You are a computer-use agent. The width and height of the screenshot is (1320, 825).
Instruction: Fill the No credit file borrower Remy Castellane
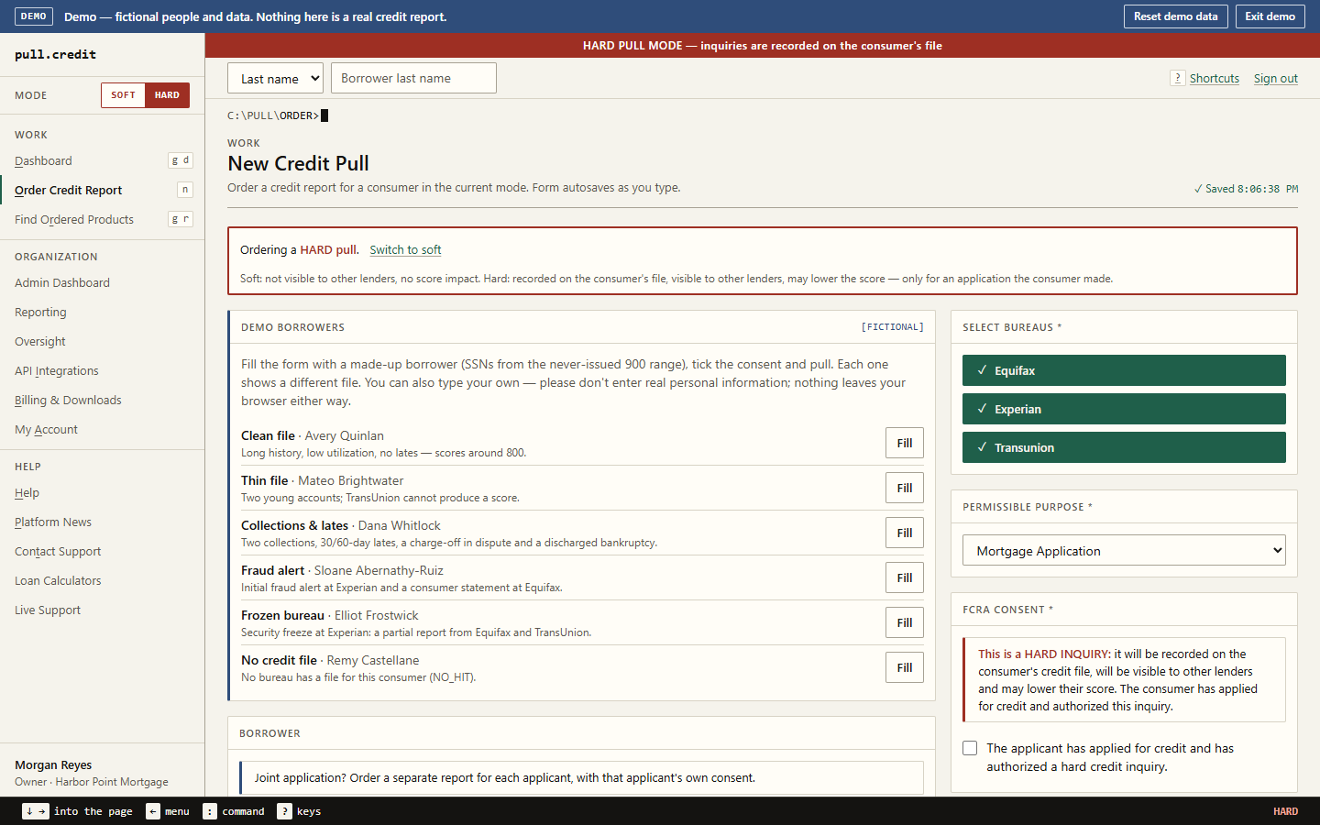click(x=905, y=667)
